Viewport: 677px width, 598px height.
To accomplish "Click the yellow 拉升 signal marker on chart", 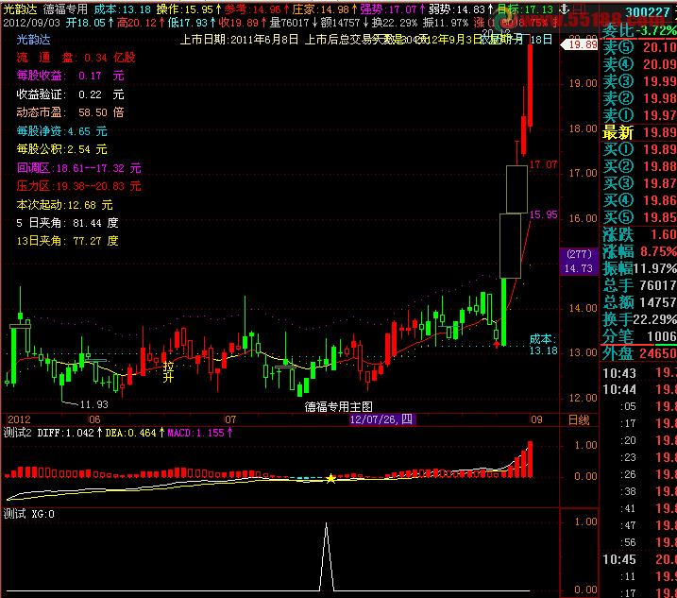I will click(x=168, y=371).
